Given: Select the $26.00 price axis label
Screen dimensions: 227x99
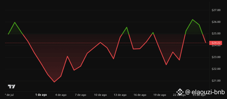Looking at the screenshot, I should click(x=216, y=22).
